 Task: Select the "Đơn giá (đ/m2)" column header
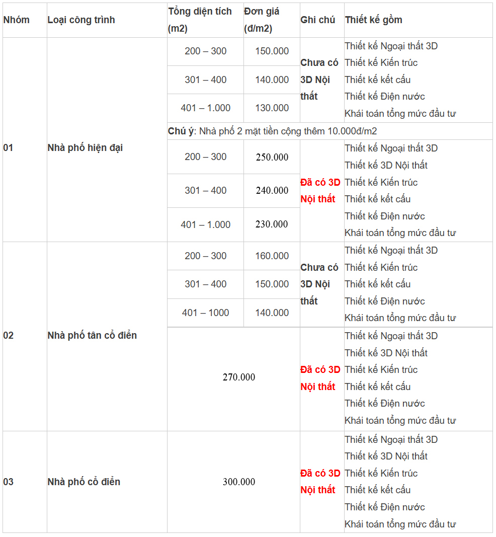262,20
